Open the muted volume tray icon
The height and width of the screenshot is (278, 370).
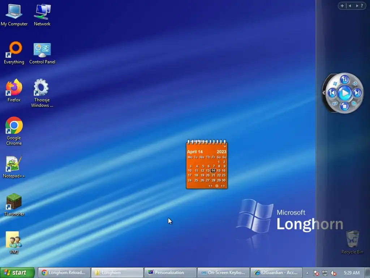(x=334, y=273)
